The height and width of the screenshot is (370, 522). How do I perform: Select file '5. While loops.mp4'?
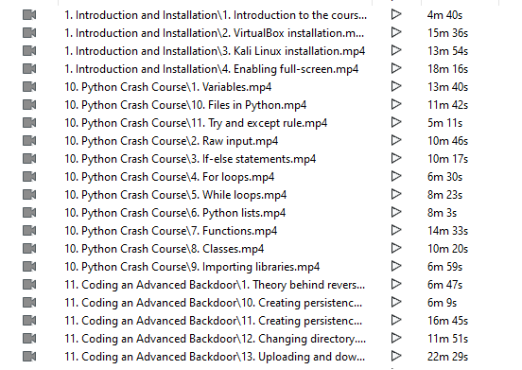pyautogui.click(x=176, y=195)
